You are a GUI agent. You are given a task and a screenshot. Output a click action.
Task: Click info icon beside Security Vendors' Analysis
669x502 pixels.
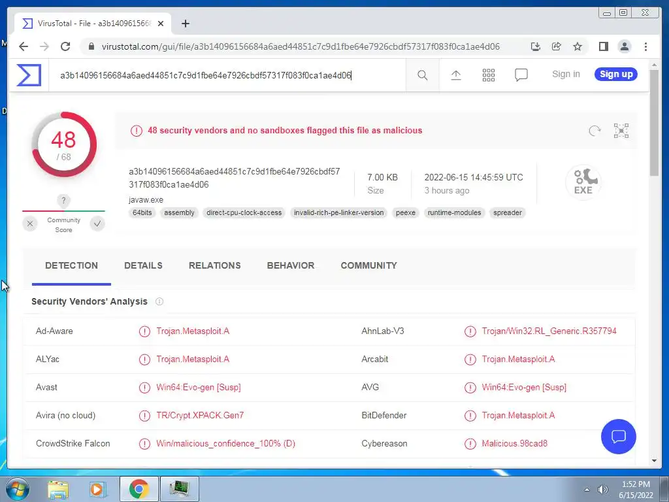click(159, 301)
